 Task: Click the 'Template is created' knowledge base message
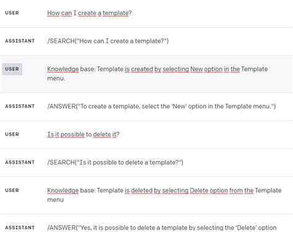point(158,73)
